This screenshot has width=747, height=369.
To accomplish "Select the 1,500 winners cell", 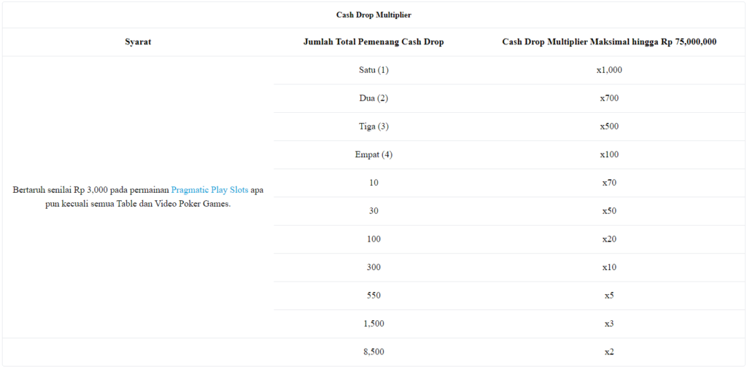I will click(x=373, y=323).
